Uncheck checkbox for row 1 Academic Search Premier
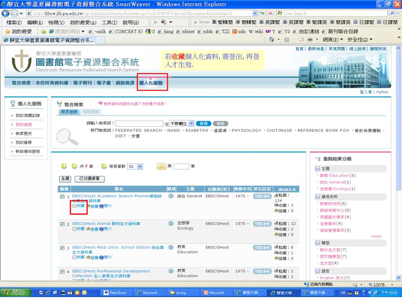The image size is (402, 301). click(62, 197)
